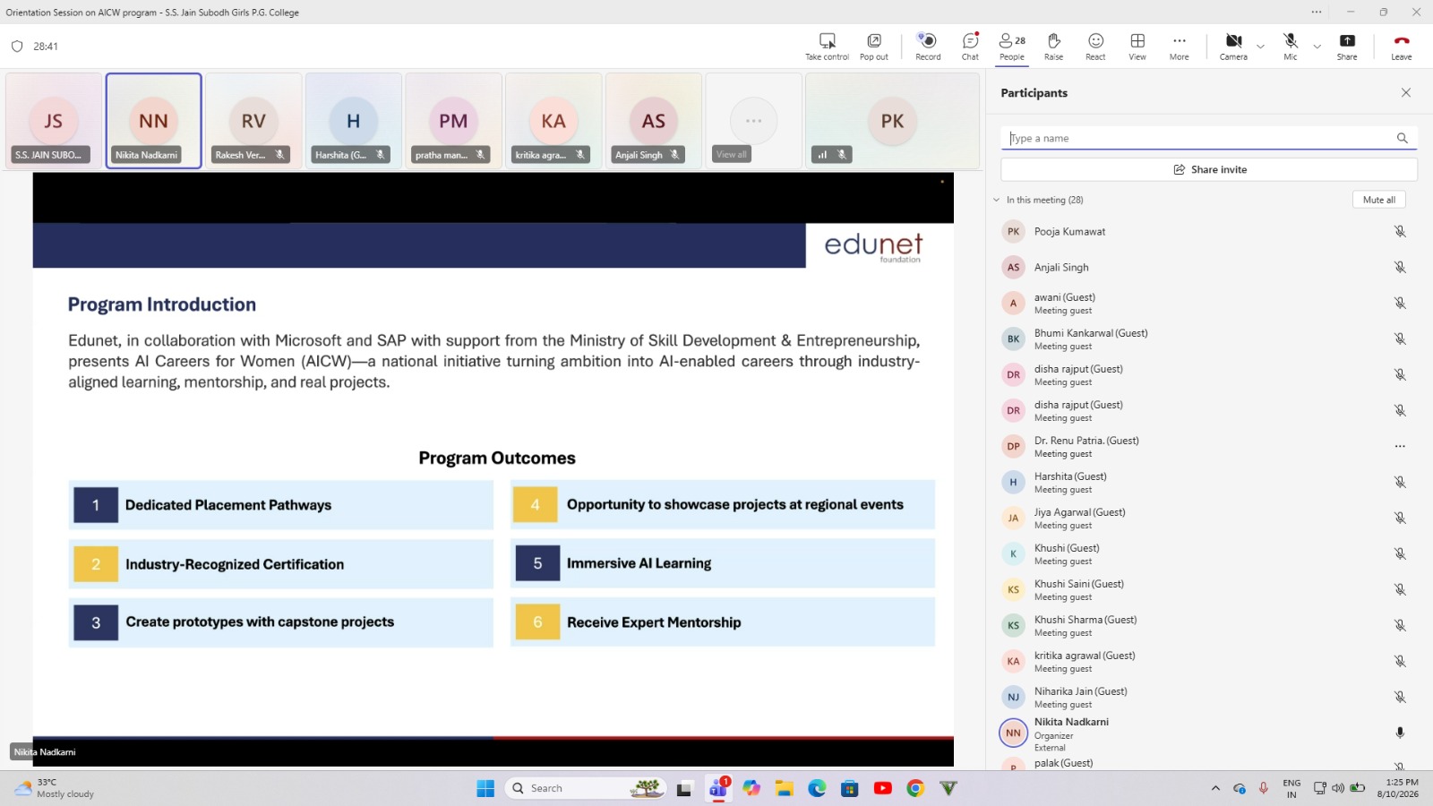Screen dimensions: 1433x806
Task: Raise your hand
Action: click(x=1053, y=47)
